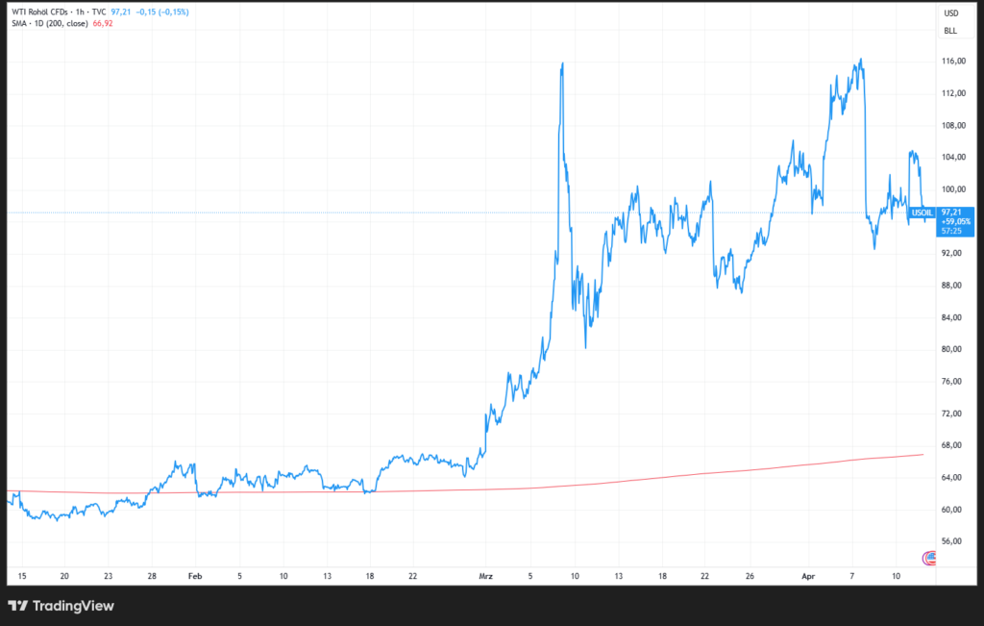Click the Mrz label on time axis

(x=484, y=576)
